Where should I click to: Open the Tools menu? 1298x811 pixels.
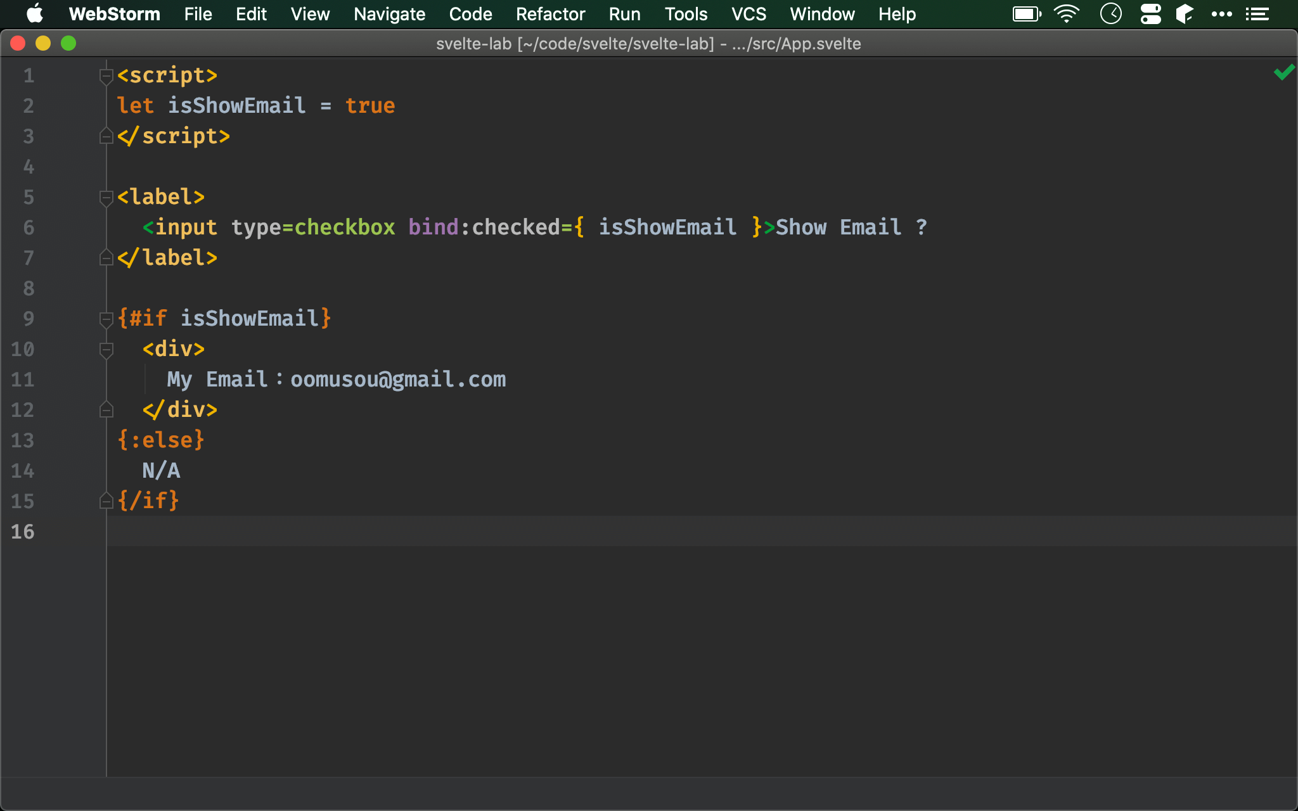(686, 14)
